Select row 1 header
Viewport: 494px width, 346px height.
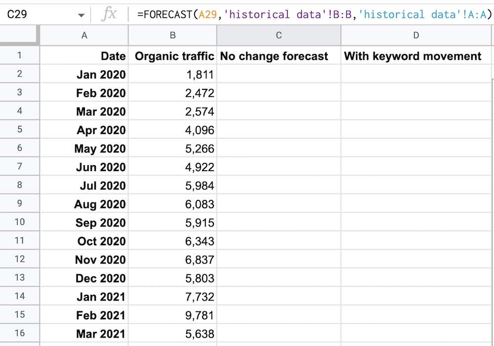(x=19, y=56)
